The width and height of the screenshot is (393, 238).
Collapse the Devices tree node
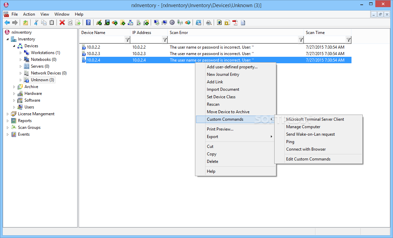pos(14,46)
